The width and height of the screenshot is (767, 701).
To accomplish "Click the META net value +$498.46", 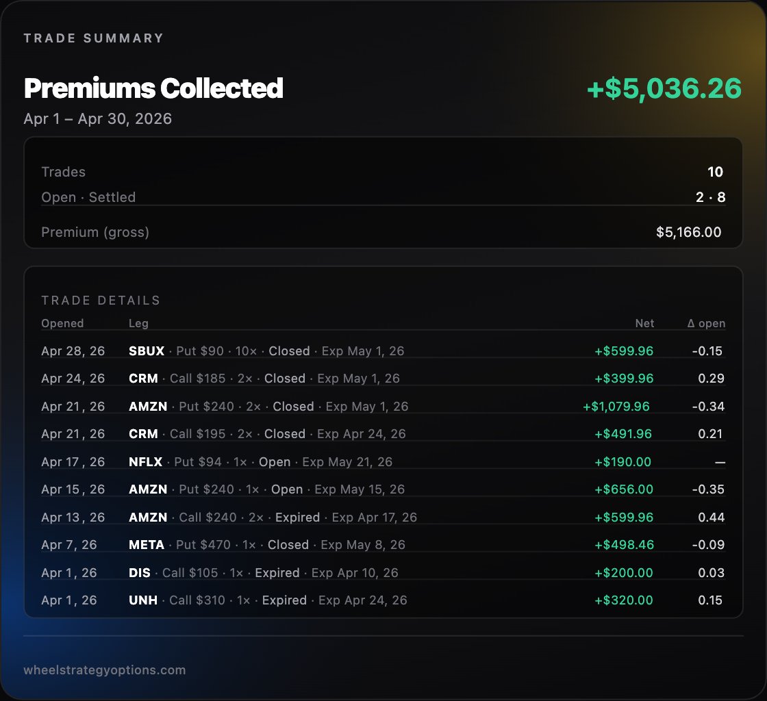I will click(624, 544).
